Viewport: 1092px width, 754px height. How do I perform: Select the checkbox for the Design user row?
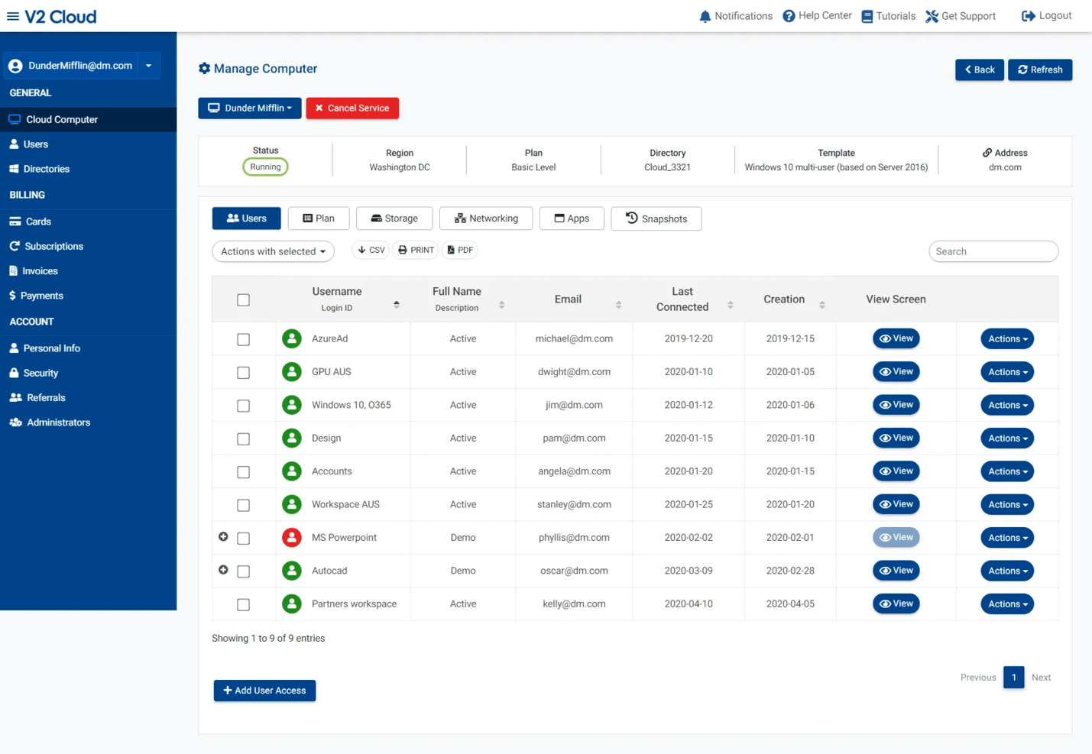243,438
